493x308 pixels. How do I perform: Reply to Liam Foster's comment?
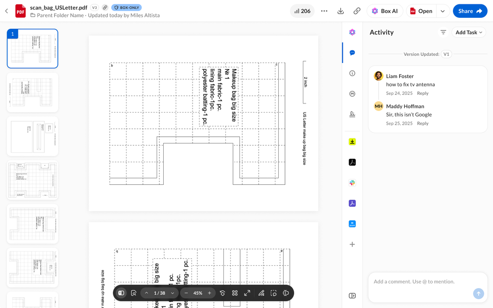(423, 93)
